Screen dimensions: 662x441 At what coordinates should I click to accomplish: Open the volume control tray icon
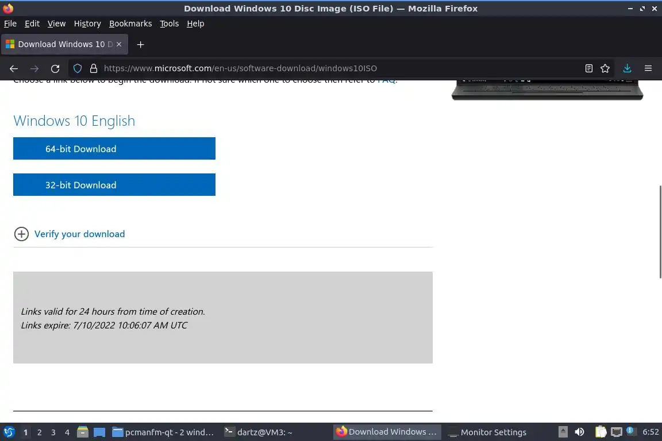coord(579,432)
